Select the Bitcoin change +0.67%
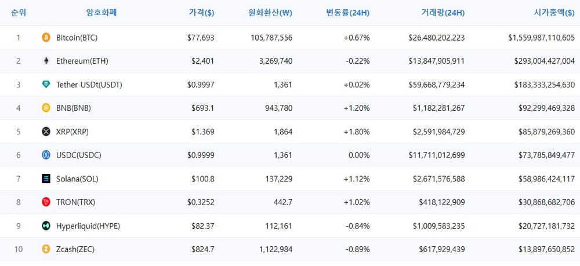The image size is (580, 266). (x=357, y=37)
